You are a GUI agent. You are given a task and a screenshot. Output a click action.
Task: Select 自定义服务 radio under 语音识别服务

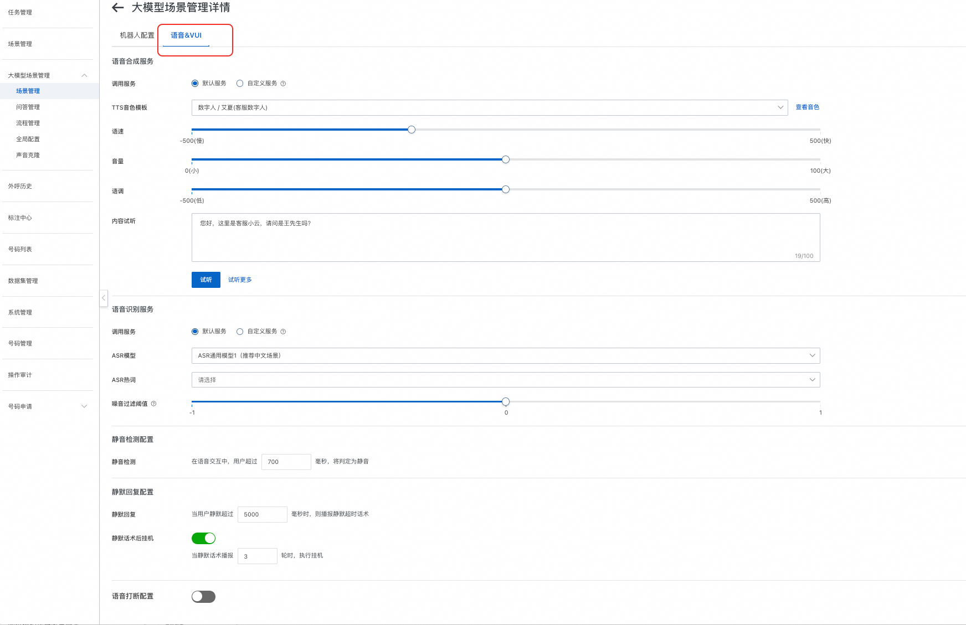click(240, 332)
